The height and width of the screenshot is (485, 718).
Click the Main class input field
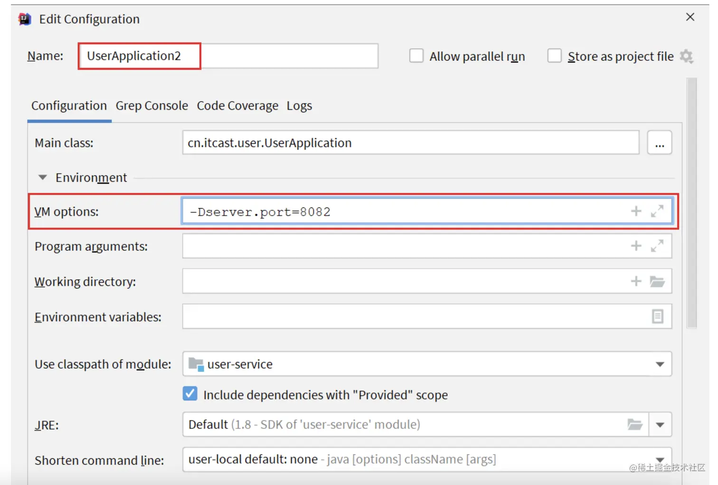pos(411,143)
